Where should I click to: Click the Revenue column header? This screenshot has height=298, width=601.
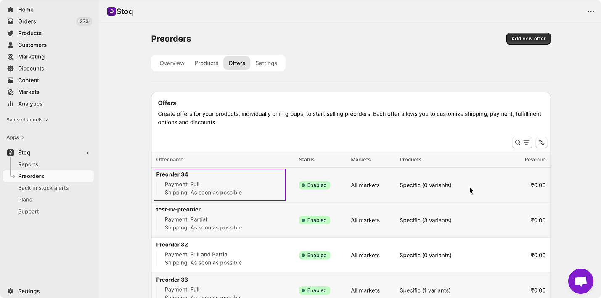tap(535, 160)
